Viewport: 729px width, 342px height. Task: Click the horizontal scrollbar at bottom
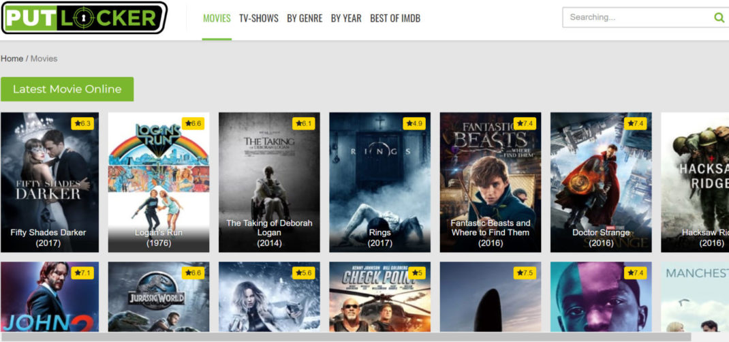346,337
